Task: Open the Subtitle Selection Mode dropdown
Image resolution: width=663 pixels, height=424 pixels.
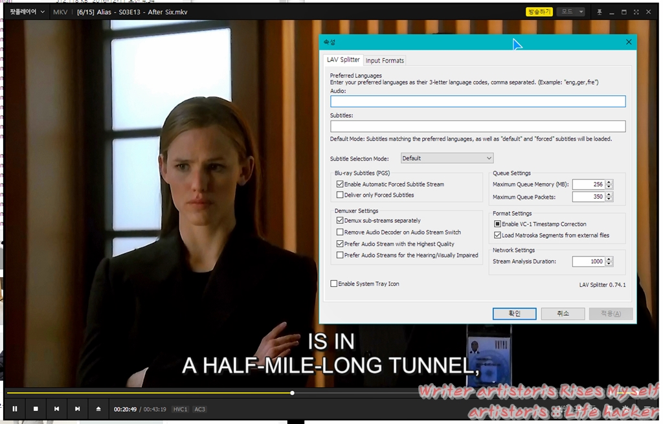Action: 447,158
